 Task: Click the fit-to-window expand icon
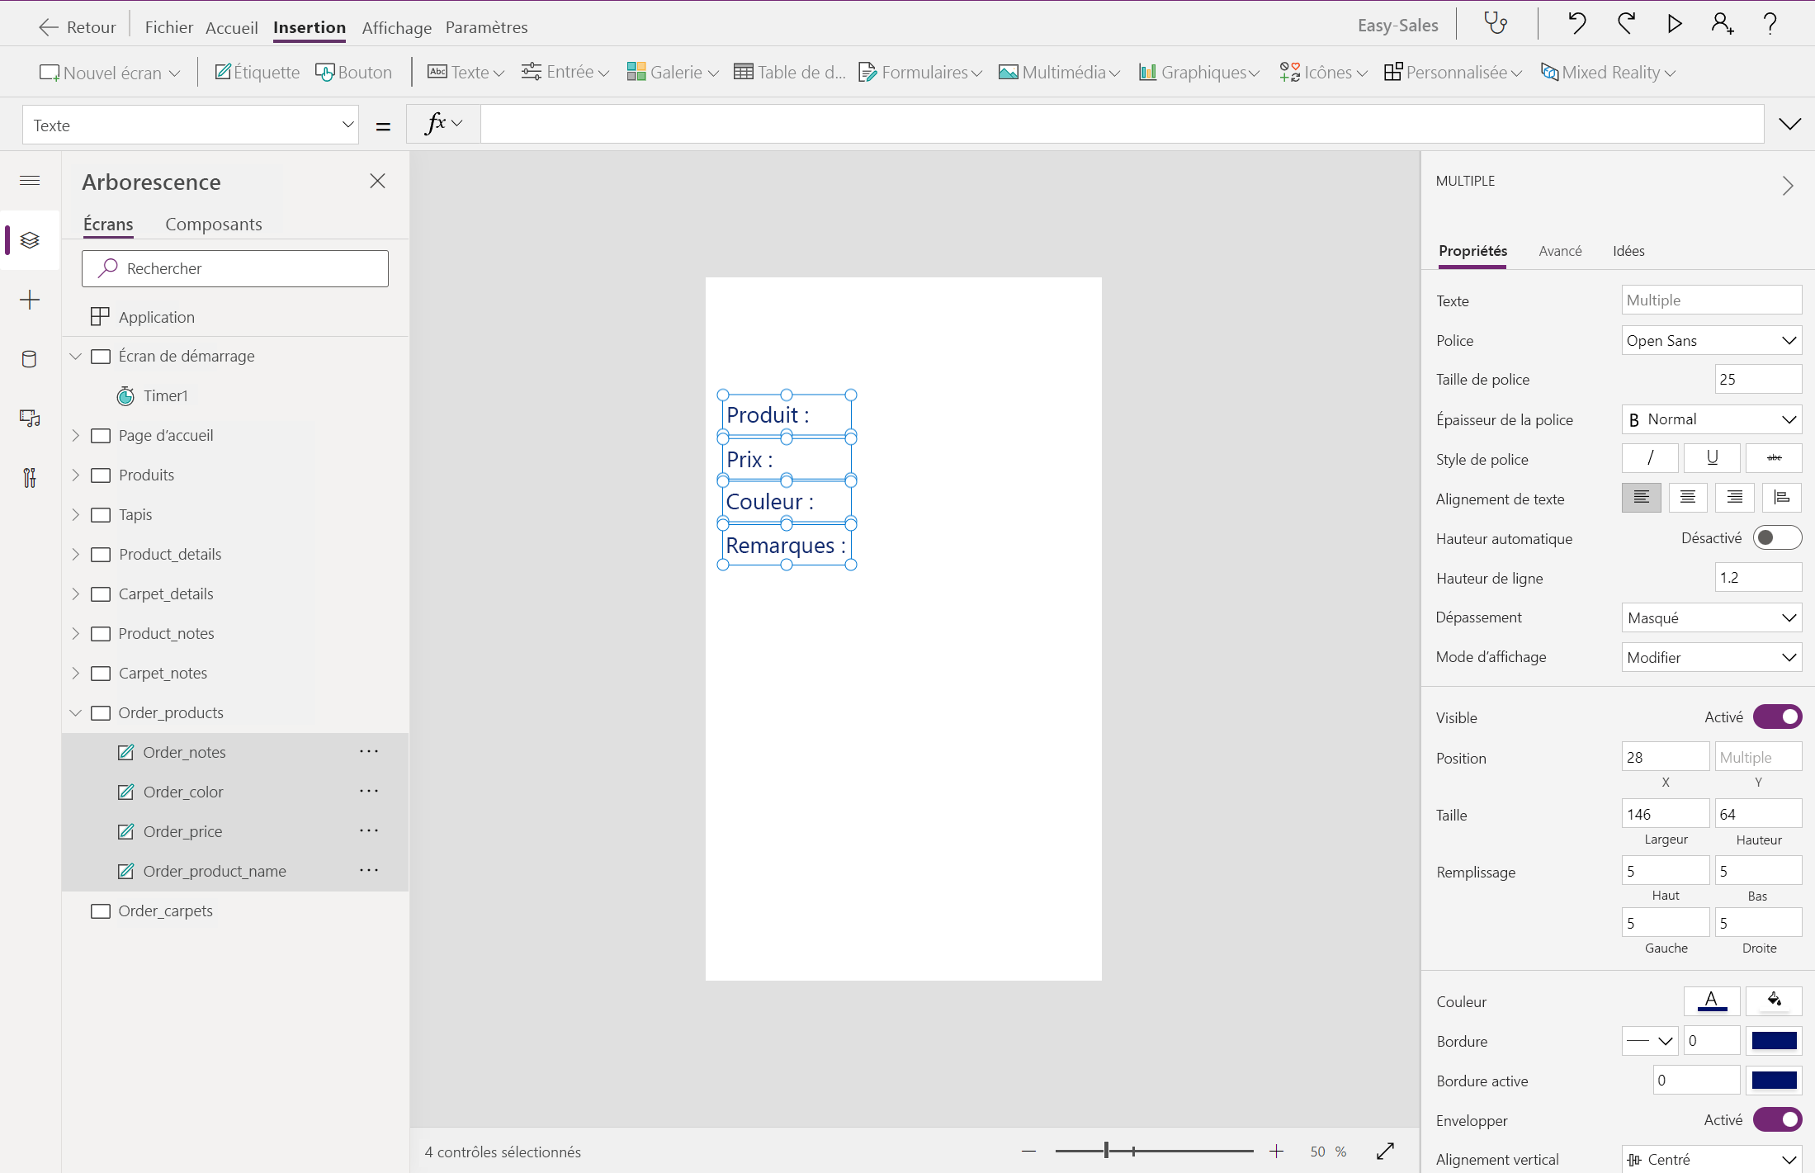click(x=1385, y=1151)
